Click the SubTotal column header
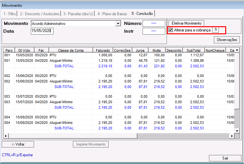Viewport: 244px width, 164px height. pos(193,50)
